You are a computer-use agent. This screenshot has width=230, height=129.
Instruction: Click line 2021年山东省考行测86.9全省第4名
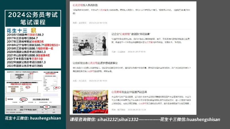click(28, 55)
